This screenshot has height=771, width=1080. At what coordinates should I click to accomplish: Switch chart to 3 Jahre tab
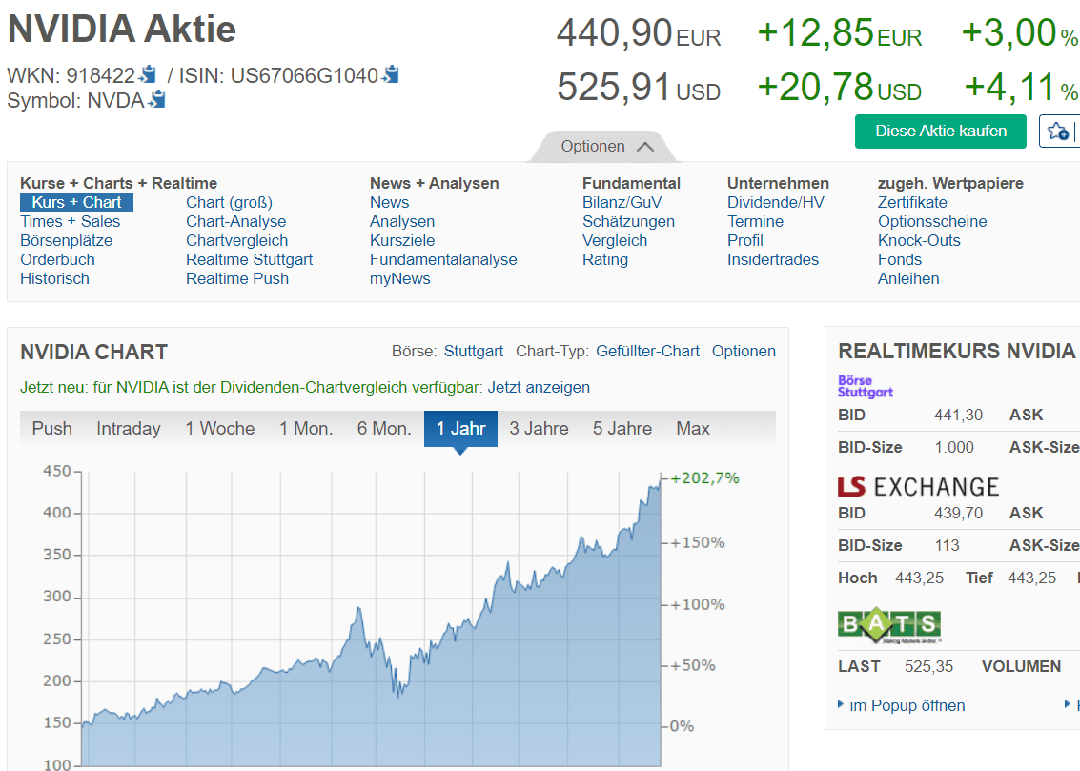(x=540, y=428)
